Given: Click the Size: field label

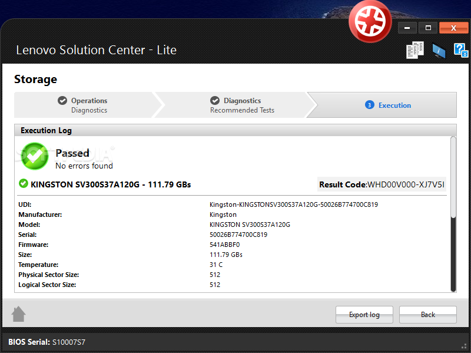Looking at the screenshot, I should [25, 255].
